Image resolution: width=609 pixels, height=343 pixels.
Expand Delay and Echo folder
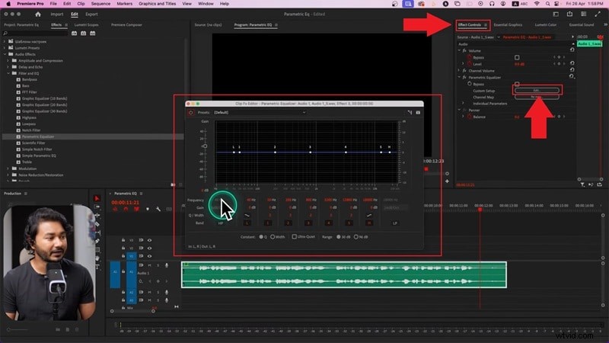pyautogui.click(x=8, y=67)
